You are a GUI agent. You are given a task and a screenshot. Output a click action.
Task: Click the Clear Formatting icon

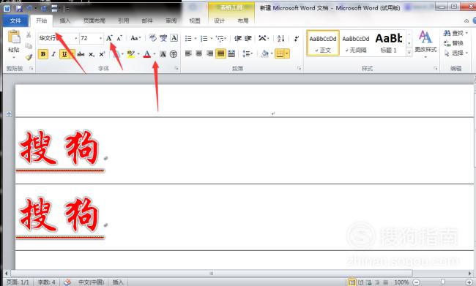coord(153,38)
